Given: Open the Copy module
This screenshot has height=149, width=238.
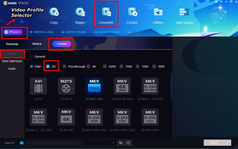Looking at the screenshot, I should [54, 16].
